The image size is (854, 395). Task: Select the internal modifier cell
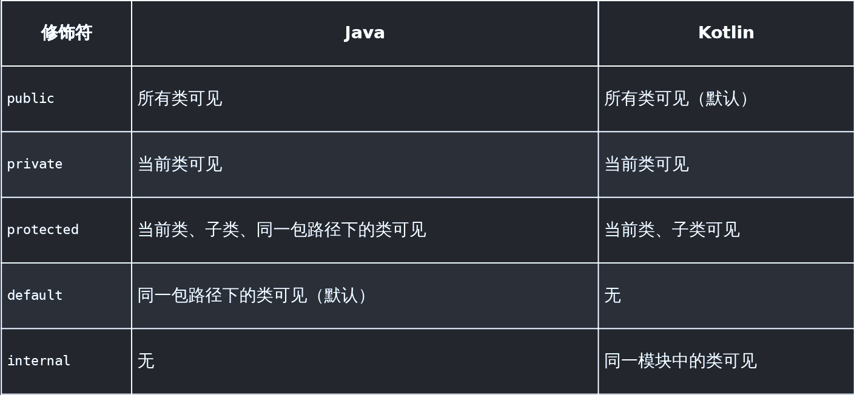66,361
